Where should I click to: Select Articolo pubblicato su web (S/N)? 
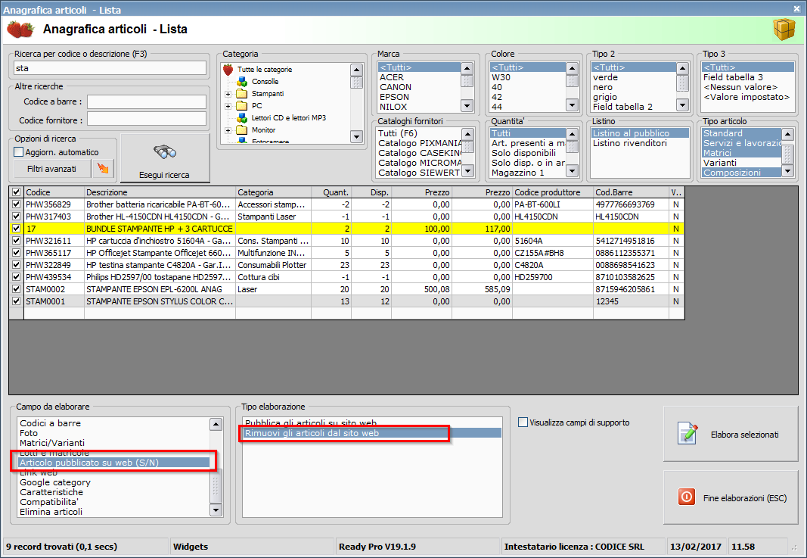[113, 463]
